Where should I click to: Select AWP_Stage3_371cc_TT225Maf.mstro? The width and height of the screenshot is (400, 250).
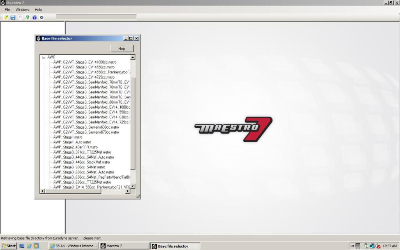coord(82,152)
